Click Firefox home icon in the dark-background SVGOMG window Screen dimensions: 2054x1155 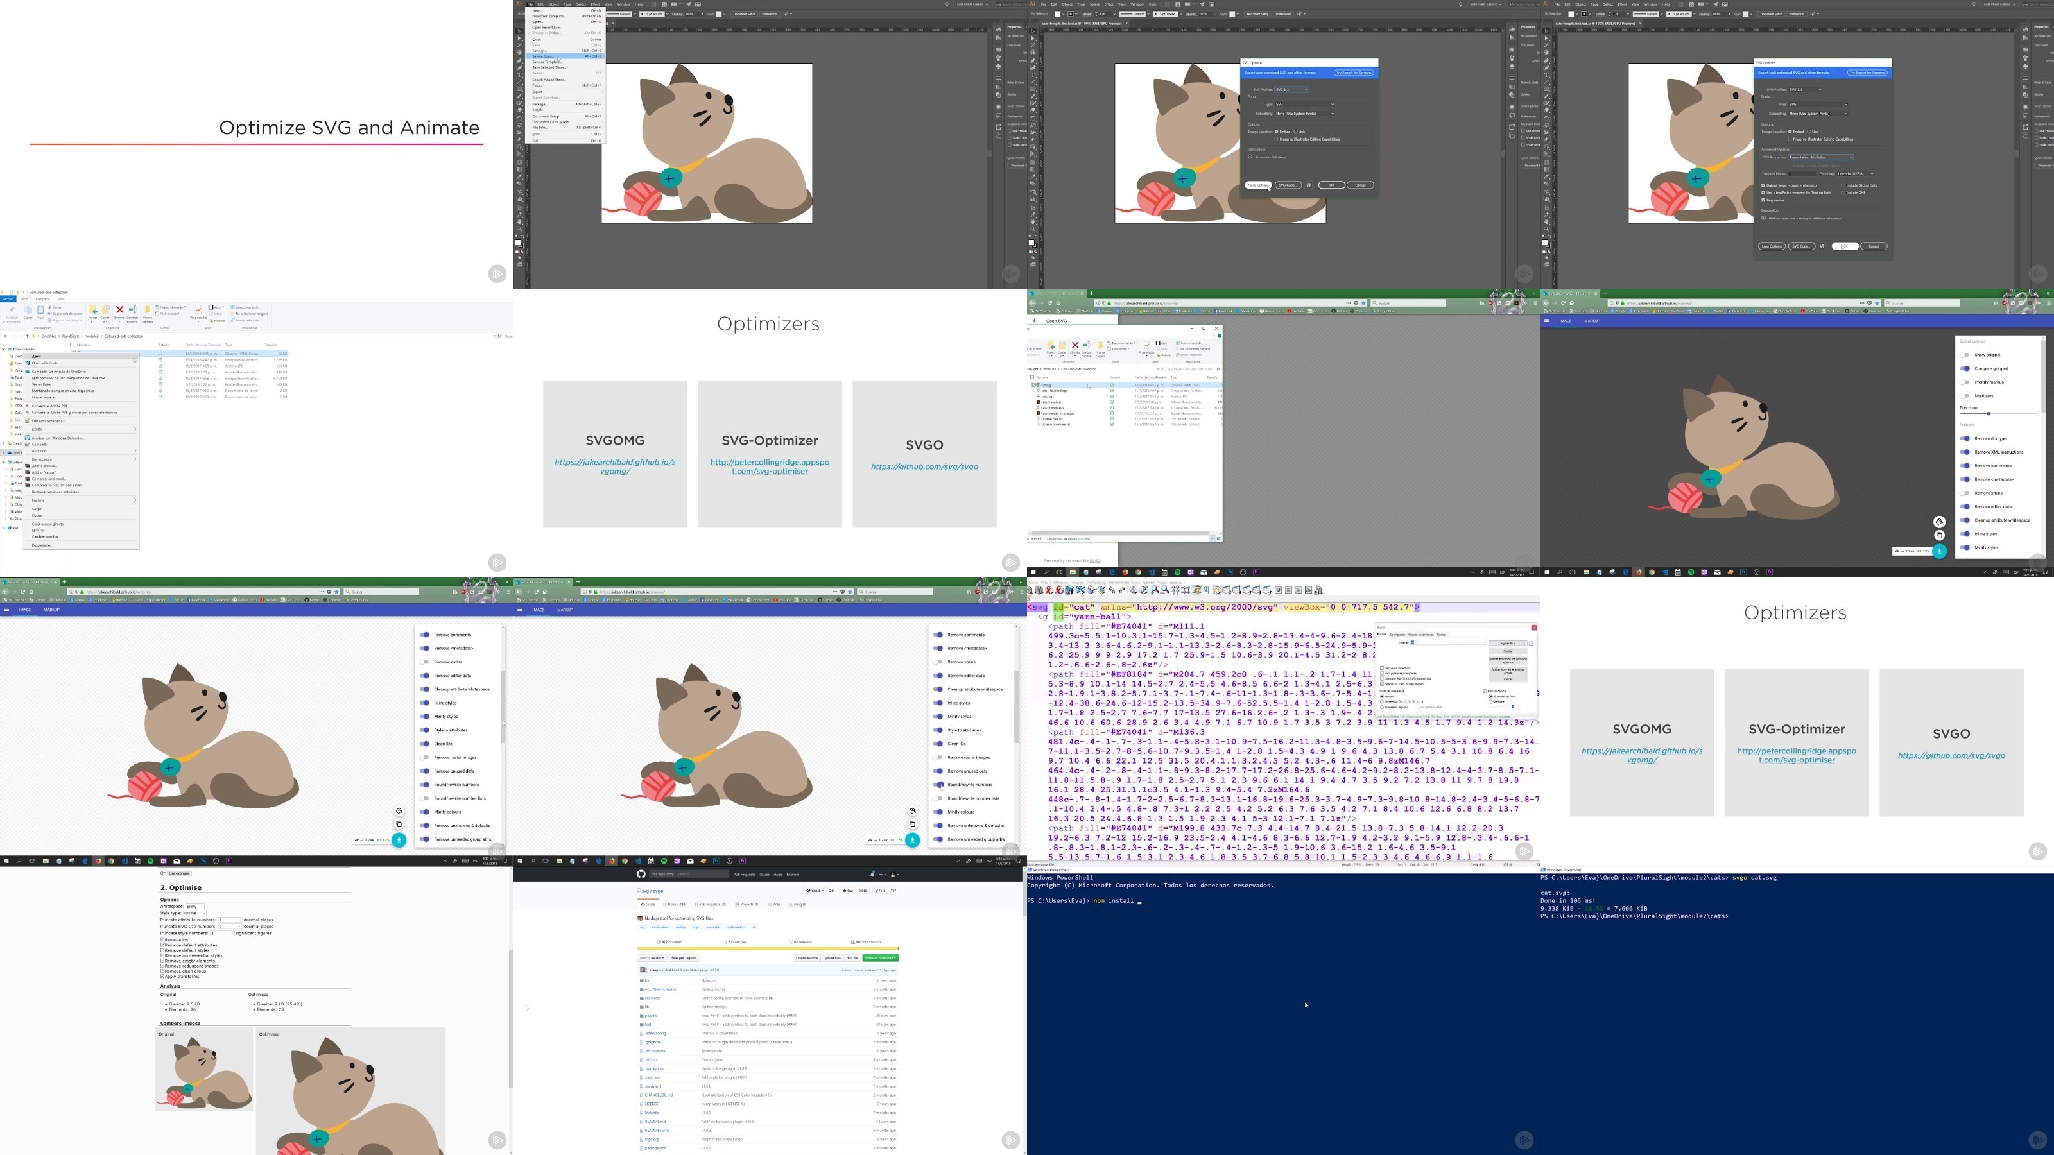(x=1571, y=303)
